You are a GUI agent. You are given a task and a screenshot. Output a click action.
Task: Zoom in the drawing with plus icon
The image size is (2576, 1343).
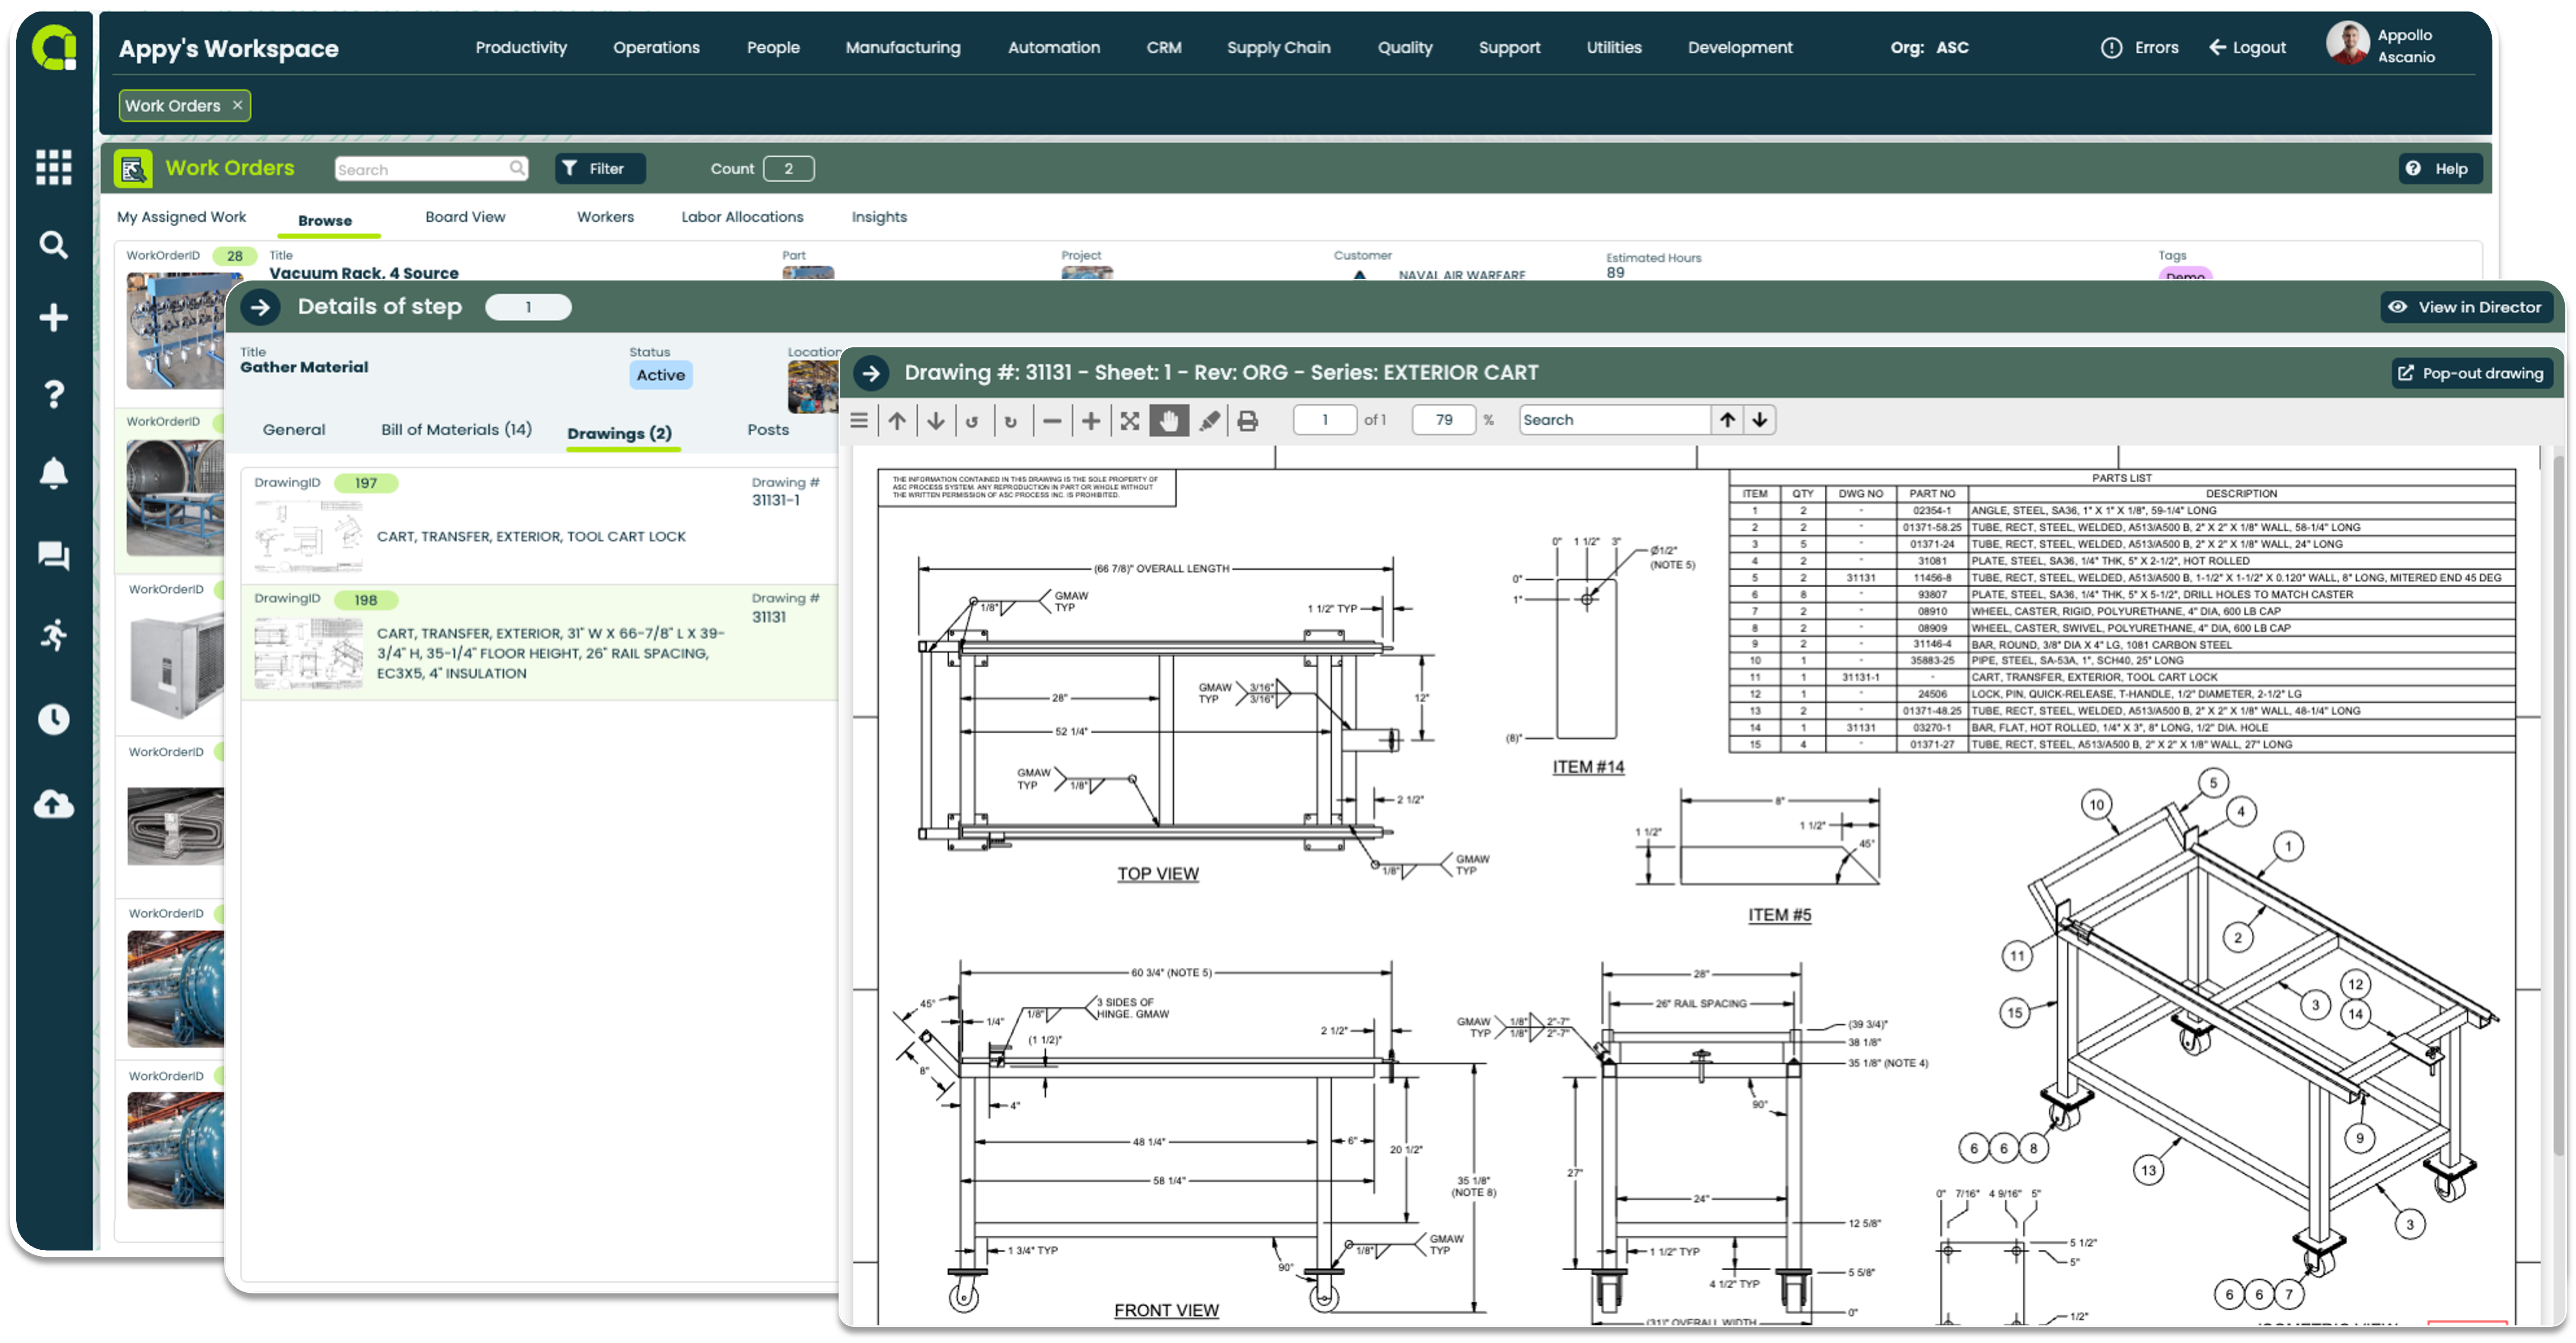pos(1091,421)
